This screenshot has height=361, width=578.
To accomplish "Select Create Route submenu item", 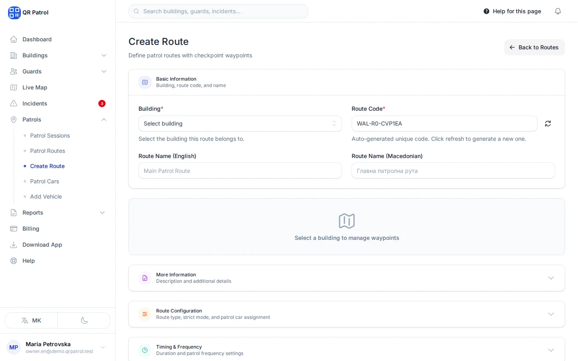I will 47,166.
